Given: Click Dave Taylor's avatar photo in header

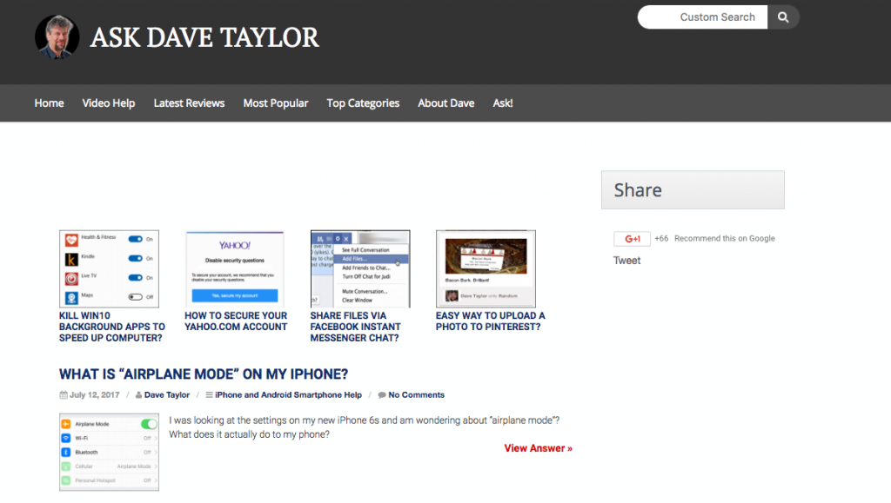Looking at the screenshot, I should [x=57, y=36].
